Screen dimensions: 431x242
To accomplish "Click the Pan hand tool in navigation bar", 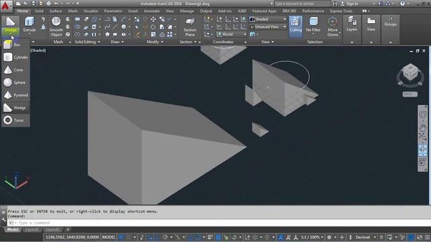I will pos(422,127).
